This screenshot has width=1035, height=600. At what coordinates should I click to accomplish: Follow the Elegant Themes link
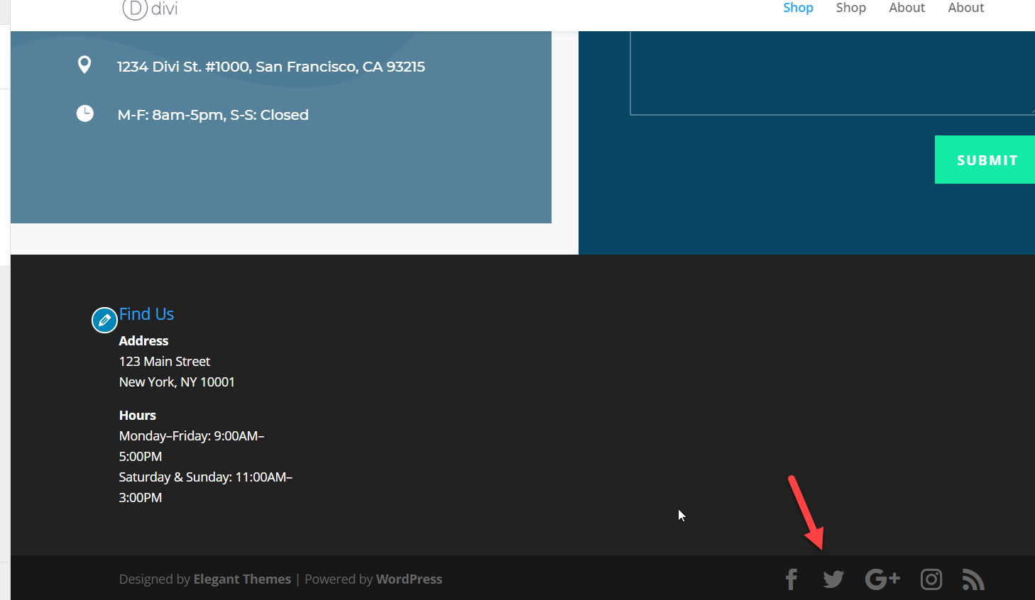point(242,579)
